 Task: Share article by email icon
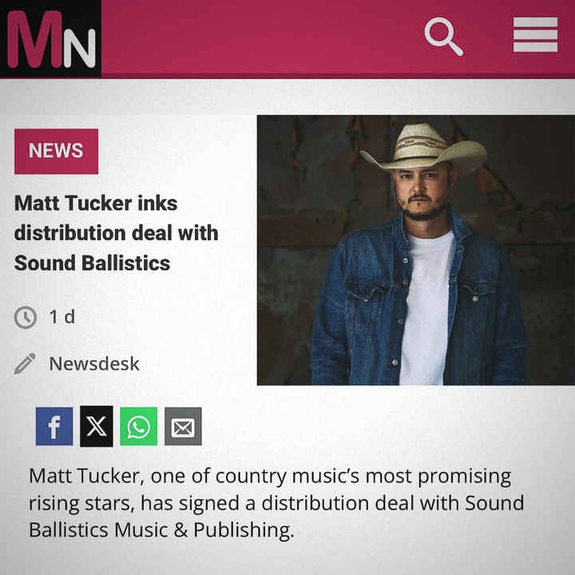point(183,426)
